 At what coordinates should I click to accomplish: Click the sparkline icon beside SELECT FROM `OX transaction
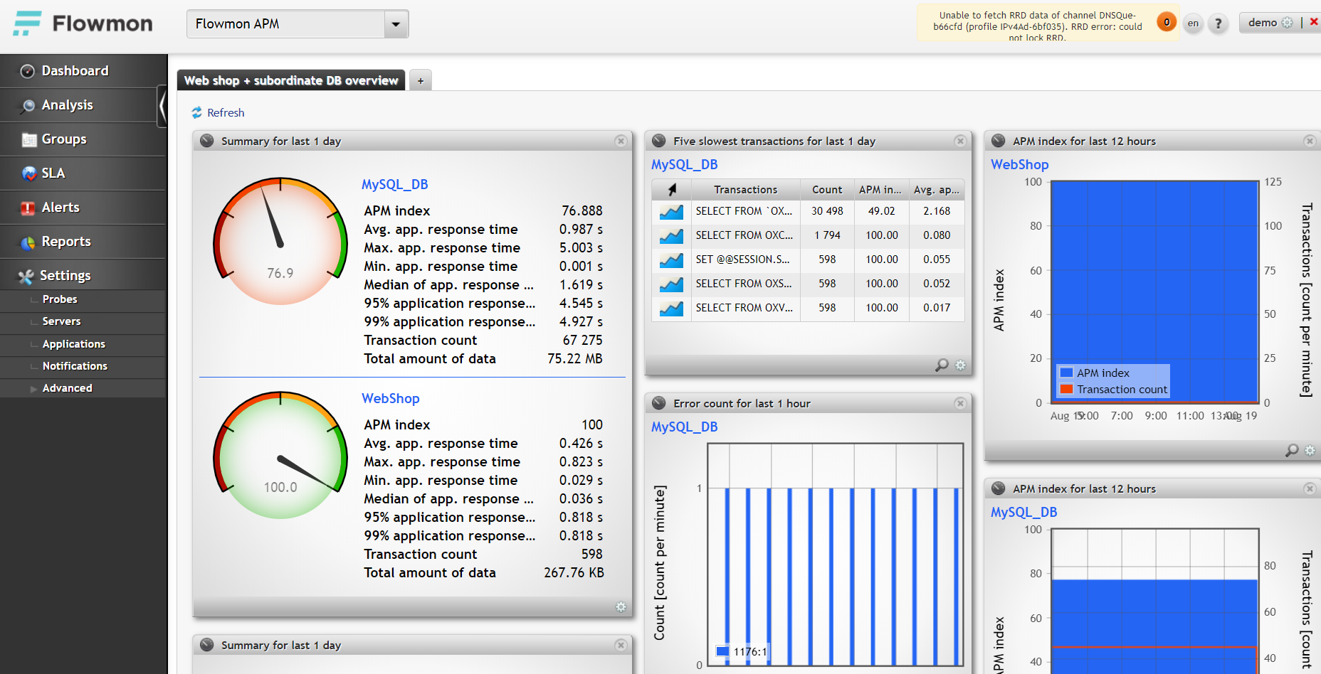(670, 211)
